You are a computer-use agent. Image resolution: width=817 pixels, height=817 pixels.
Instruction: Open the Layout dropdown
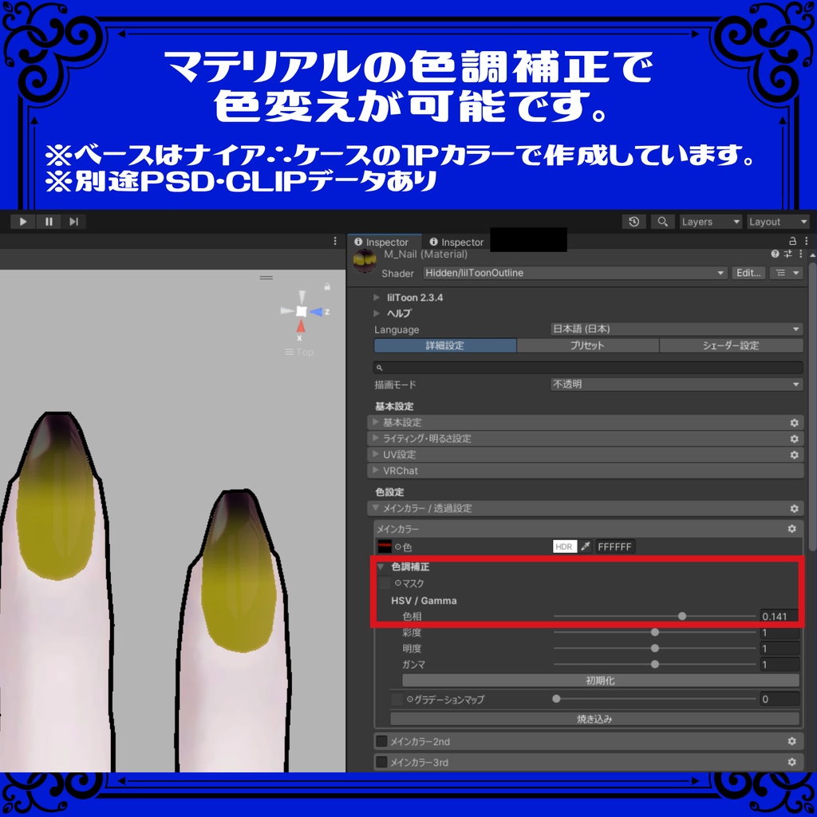(x=778, y=222)
